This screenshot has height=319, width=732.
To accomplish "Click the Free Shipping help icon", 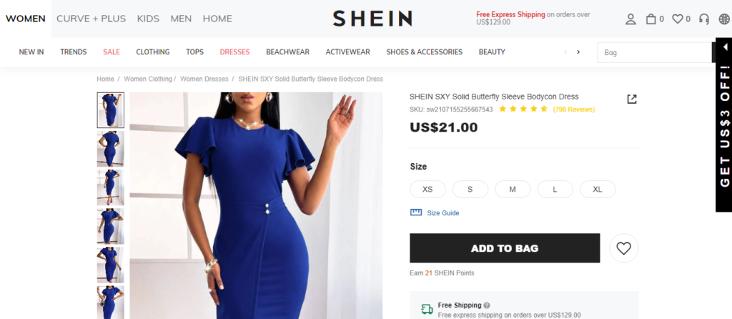I will 487,305.
